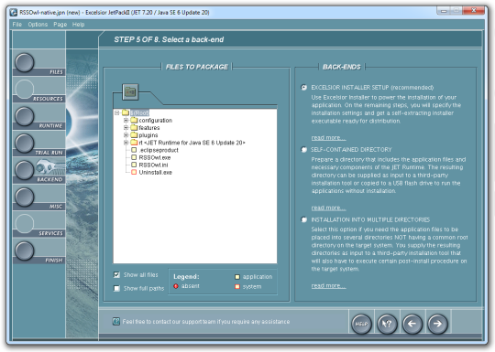Screen dimensions: 495x352
Task: Collapse the Root tree node
Action: tap(117, 112)
